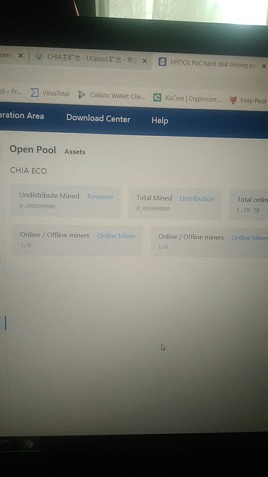Click the first card's 1/0 miners count
This screenshot has height=477, width=268.
tap(26, 245)
